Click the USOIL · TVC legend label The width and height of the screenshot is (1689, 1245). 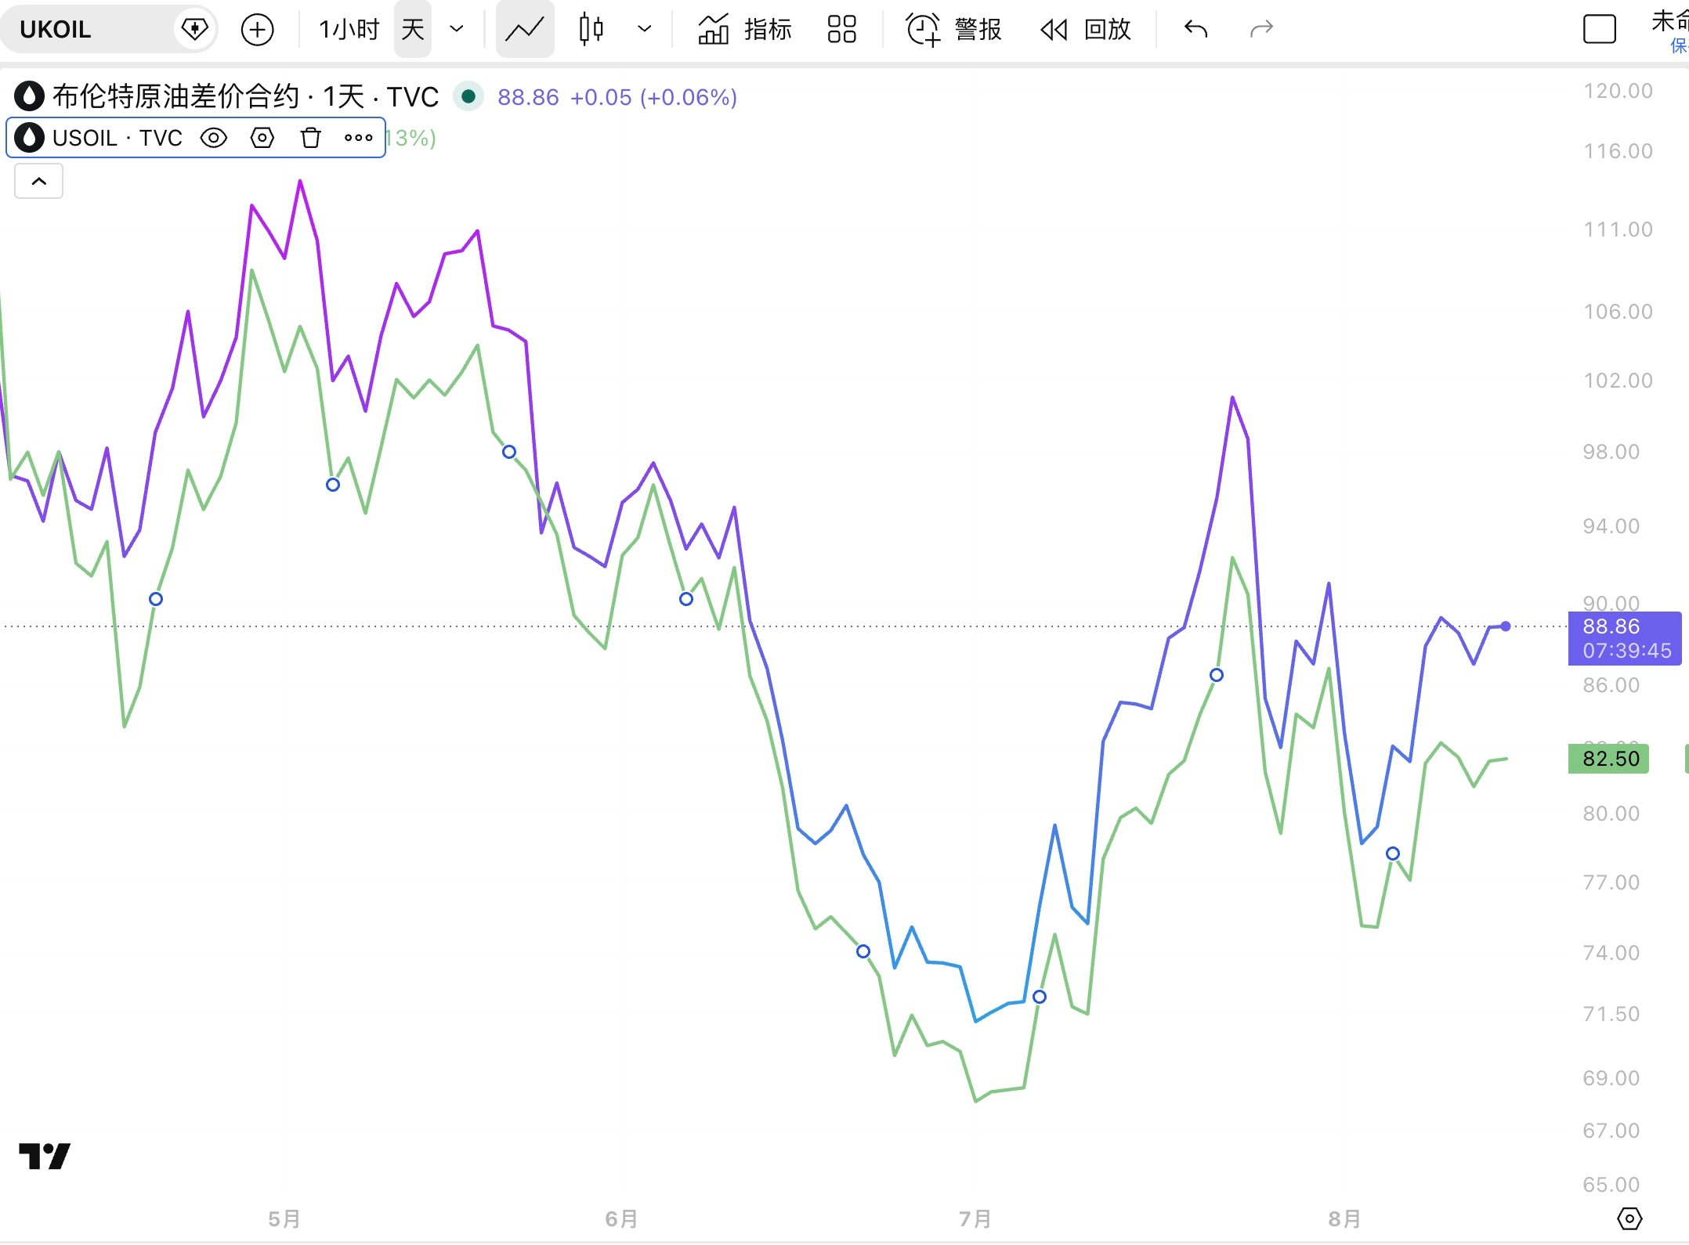coord(118,138)
